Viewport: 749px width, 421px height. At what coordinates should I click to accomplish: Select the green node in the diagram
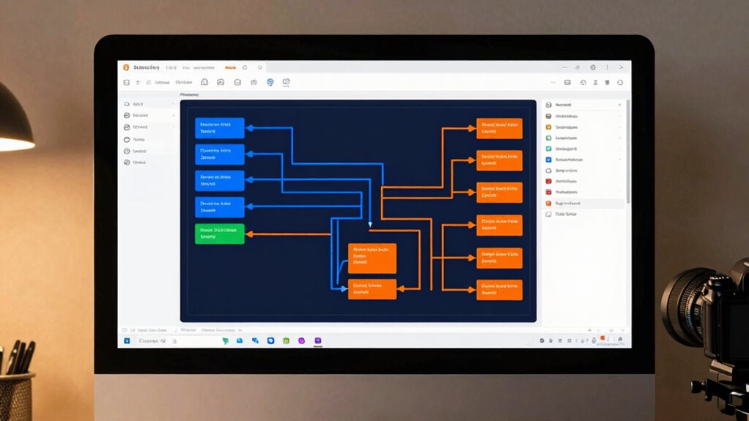click(x=220, y=234)
